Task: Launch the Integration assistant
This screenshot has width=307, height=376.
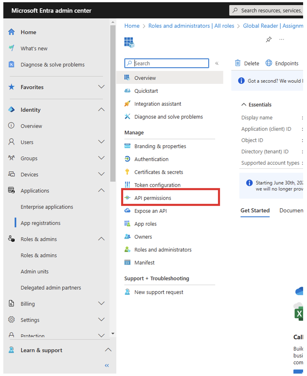Action: pos(158,104)
